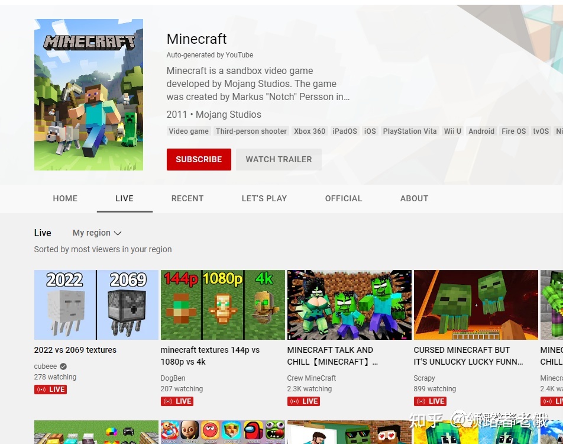563x444 pixels.
Task: Click the Minecraft description paragraph
Action: [x=258, y=83]
